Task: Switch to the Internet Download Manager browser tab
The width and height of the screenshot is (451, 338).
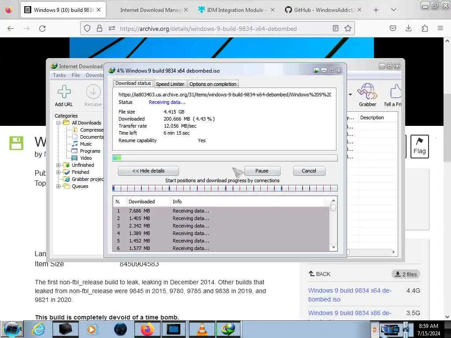Action: click(151, 10)
